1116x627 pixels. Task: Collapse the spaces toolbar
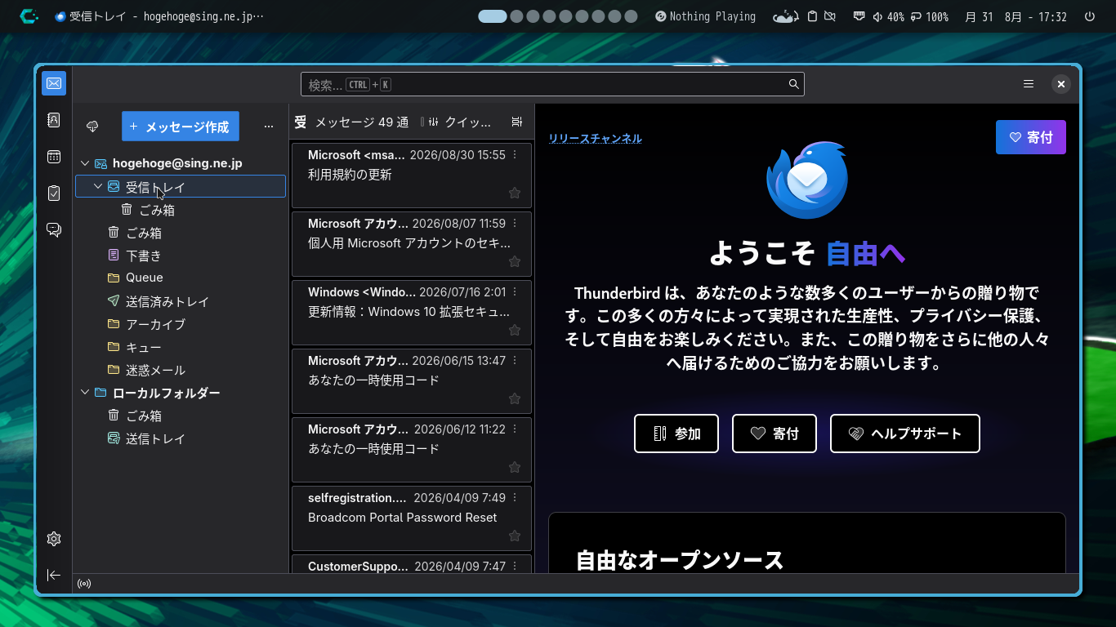point(54,576)
